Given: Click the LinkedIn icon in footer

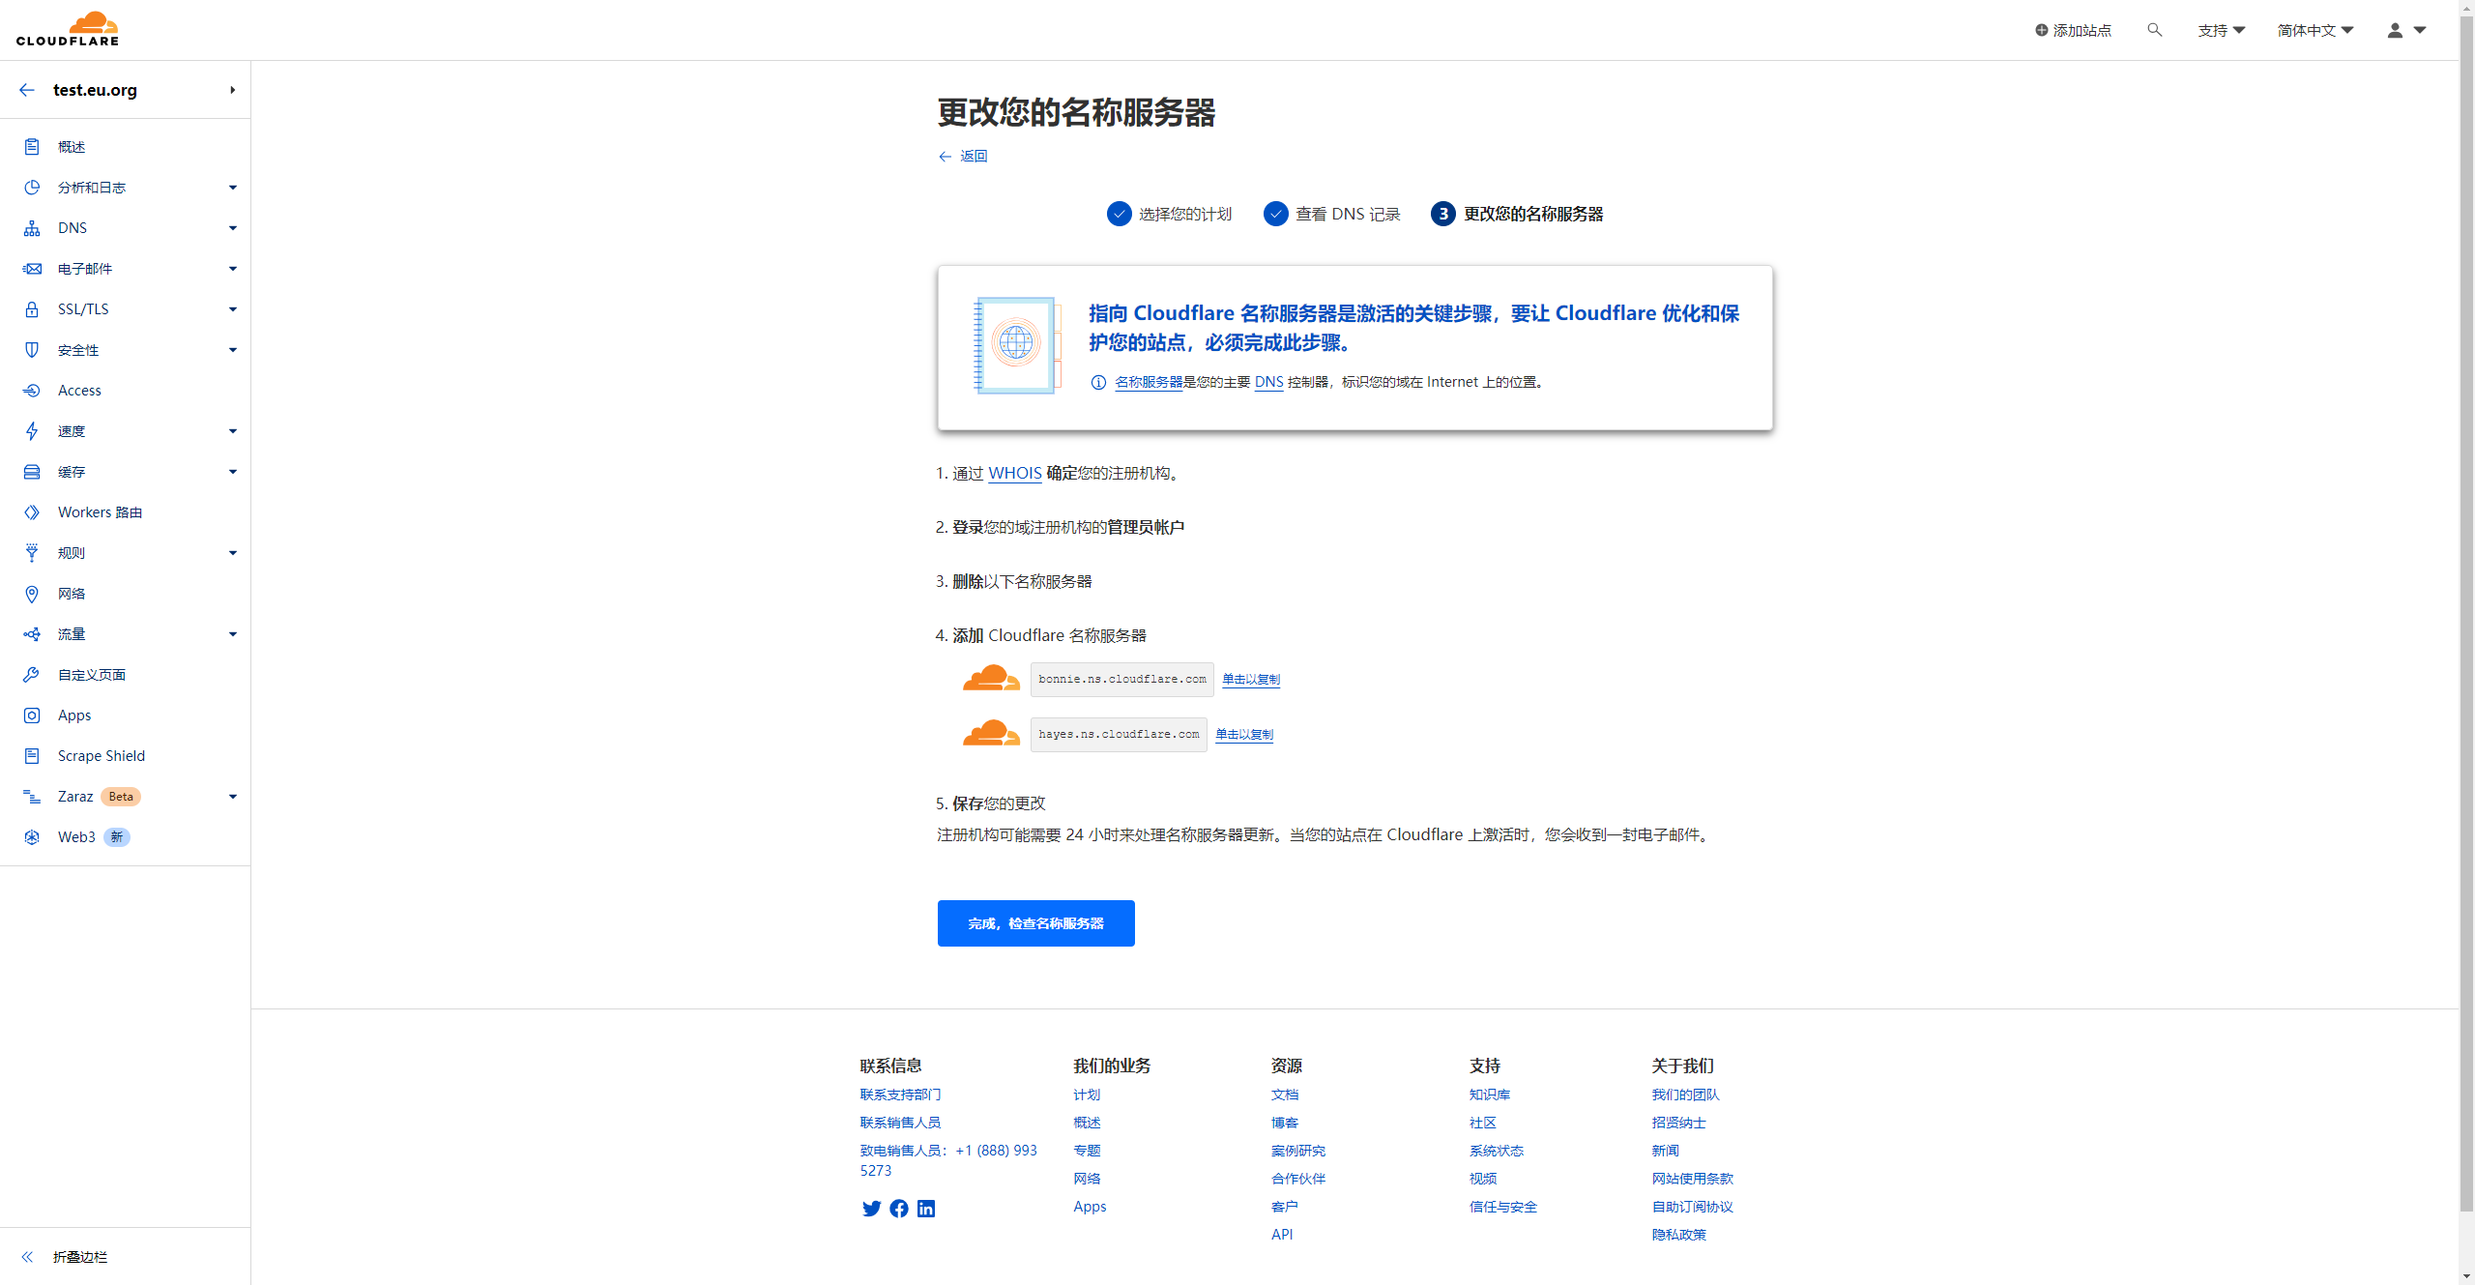Looking at the screenshot, I should 926,1209.
